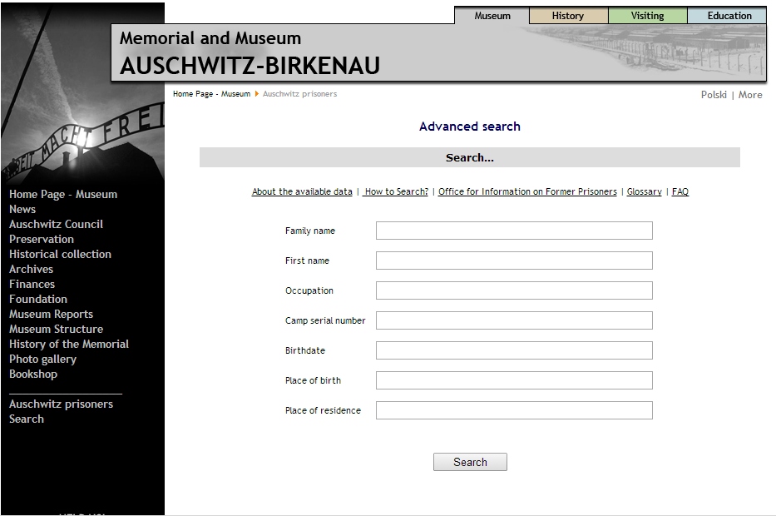The width and height of the screenshot is (776, 516).
Task: Open Finances sidebar link
Action: pyautogui.click(x=32, y=285)
